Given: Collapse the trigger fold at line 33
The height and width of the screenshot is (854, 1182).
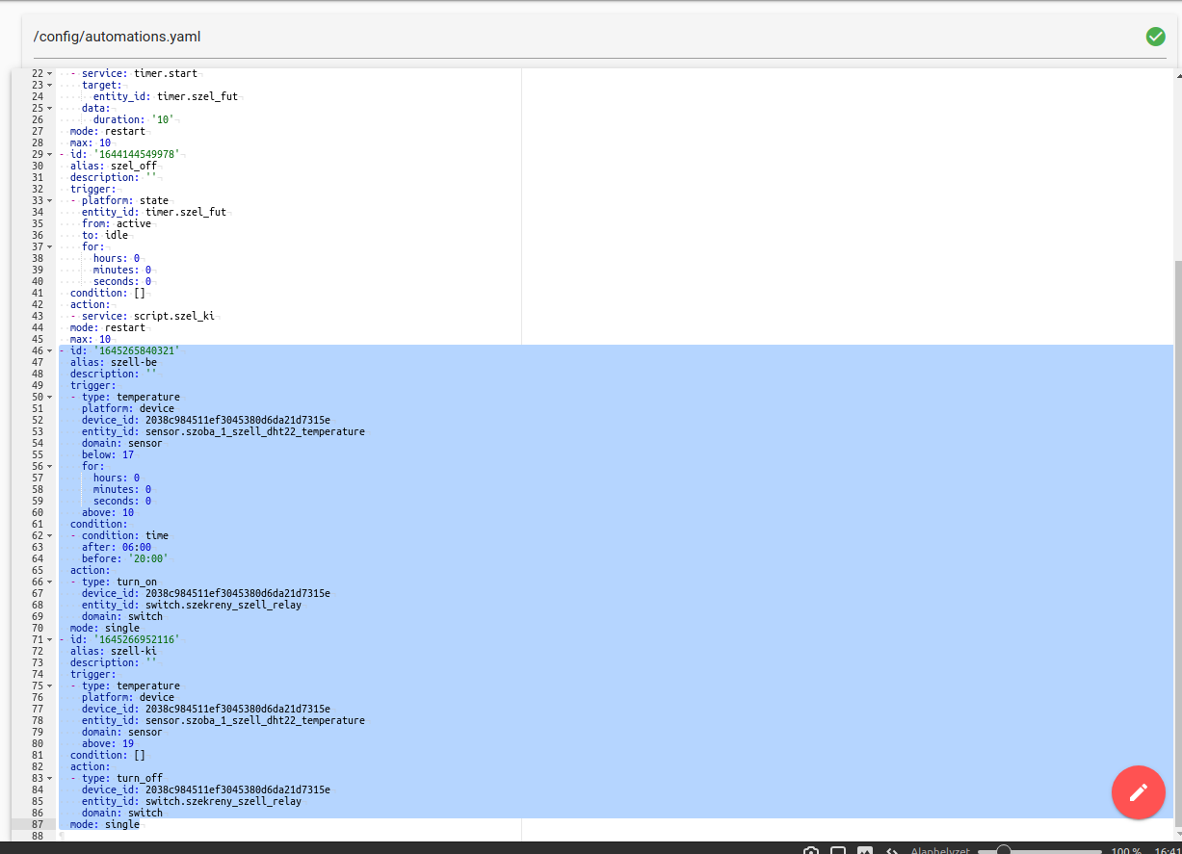Looking at the screenshot, I should point(51,200).
